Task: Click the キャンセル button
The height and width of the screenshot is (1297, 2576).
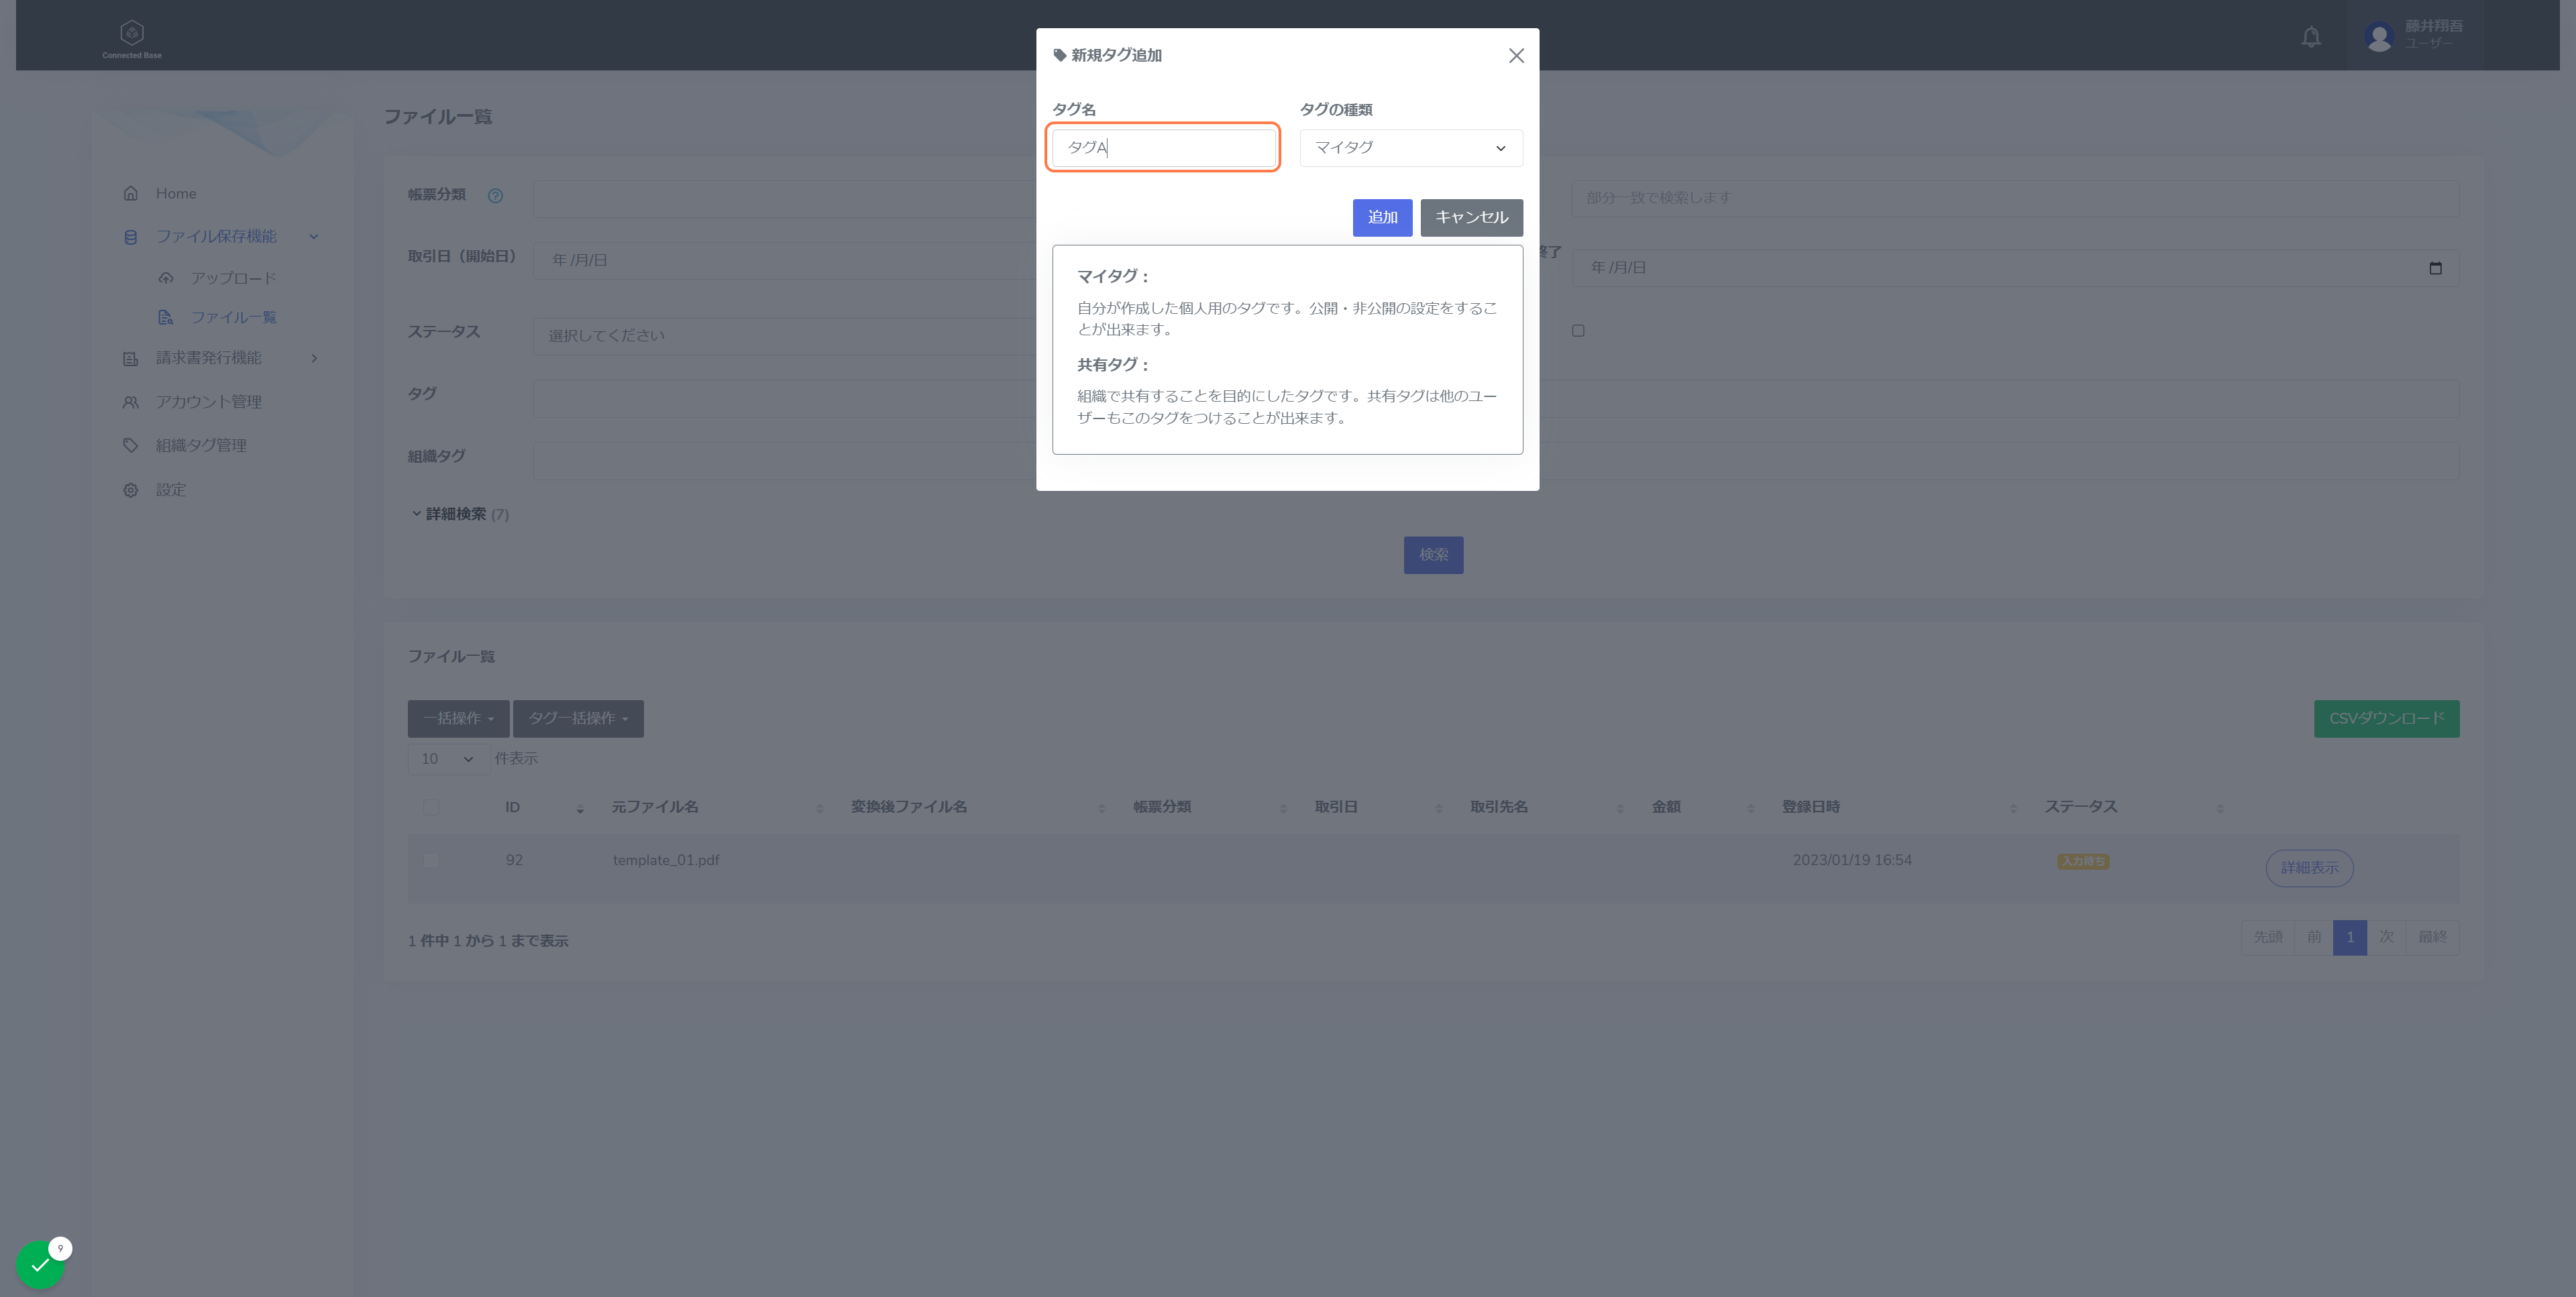Action: click(1471, 218)
